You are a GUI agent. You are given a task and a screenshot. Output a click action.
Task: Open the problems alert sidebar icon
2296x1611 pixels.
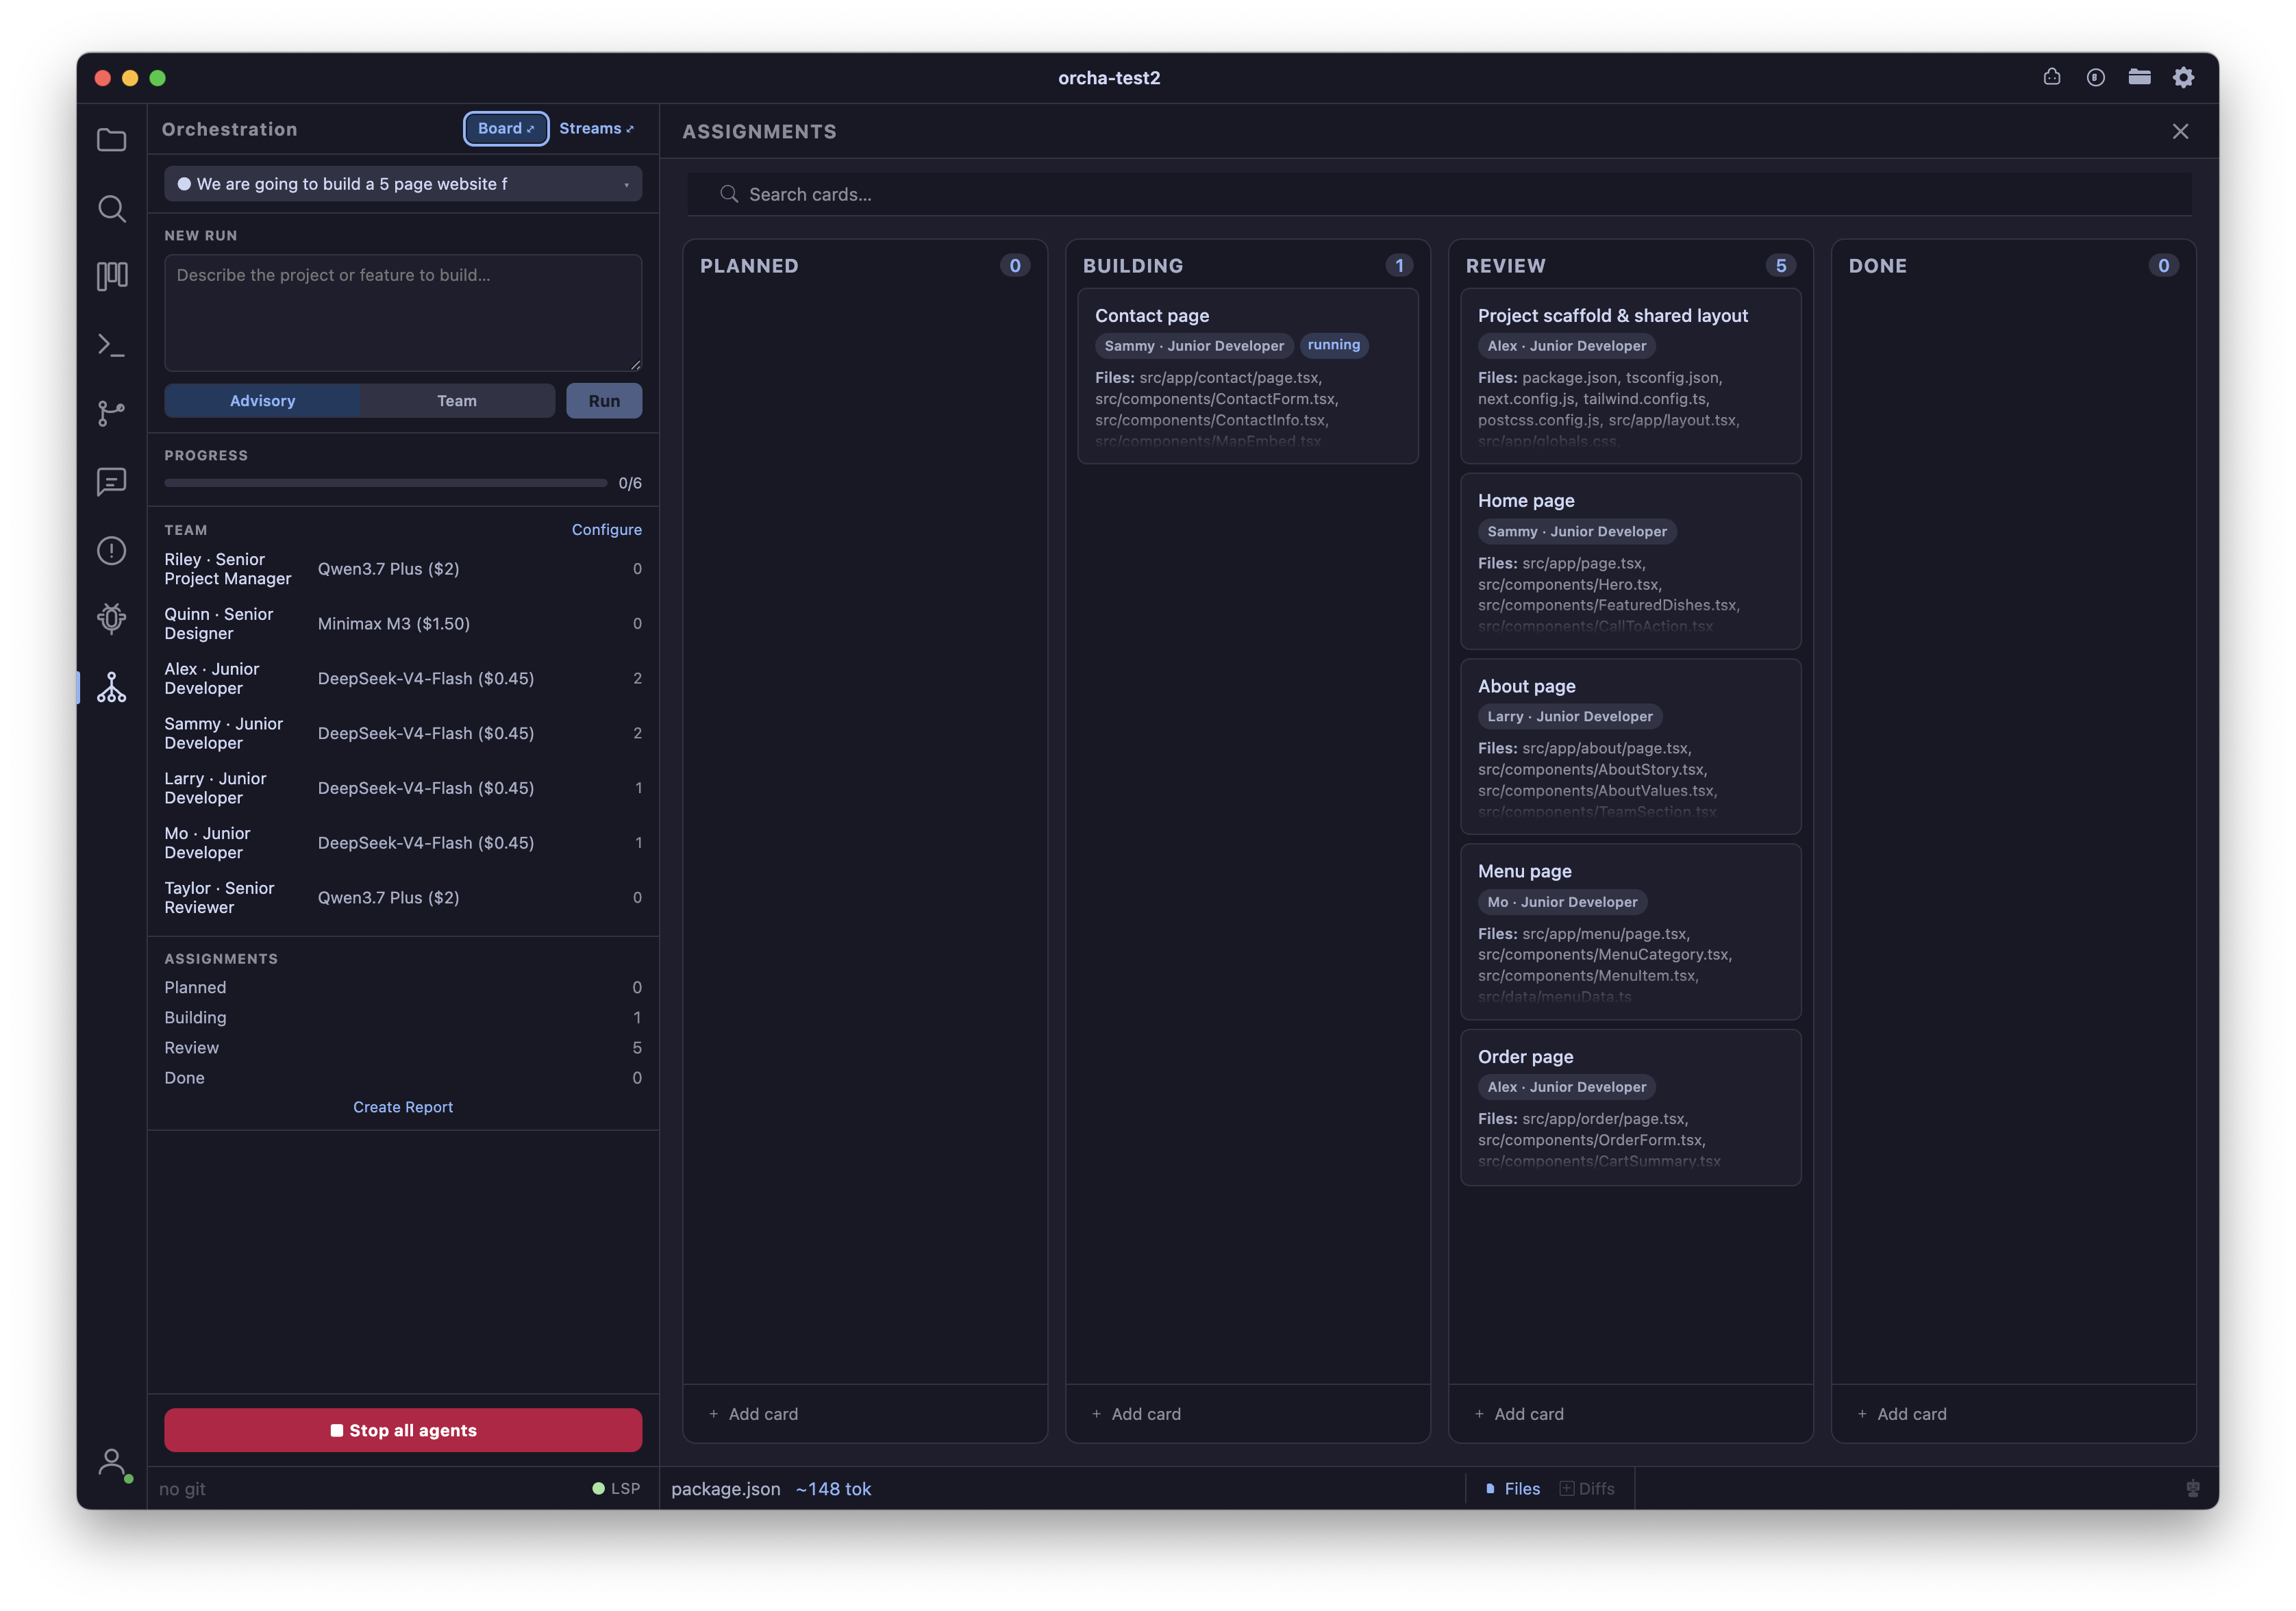[111, 550]
